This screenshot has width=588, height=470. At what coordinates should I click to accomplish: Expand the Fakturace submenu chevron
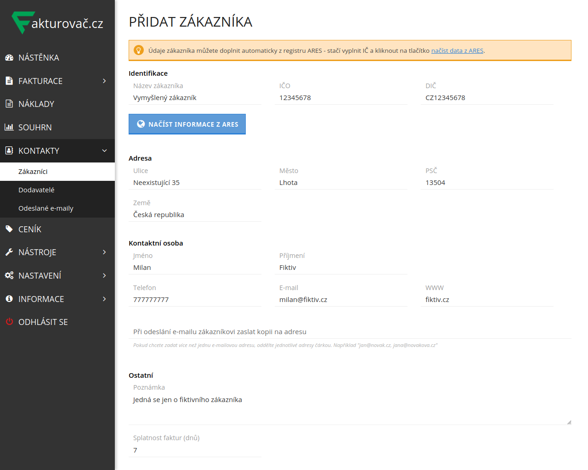(104, 81)
